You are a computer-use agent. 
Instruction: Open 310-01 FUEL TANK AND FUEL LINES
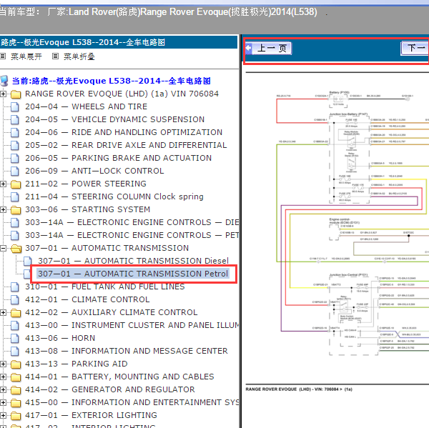[105, 287]
